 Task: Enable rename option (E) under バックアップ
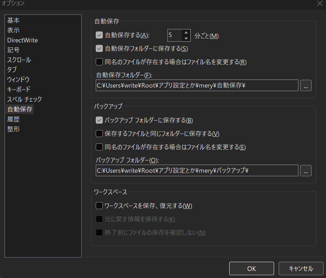point(99,147)
